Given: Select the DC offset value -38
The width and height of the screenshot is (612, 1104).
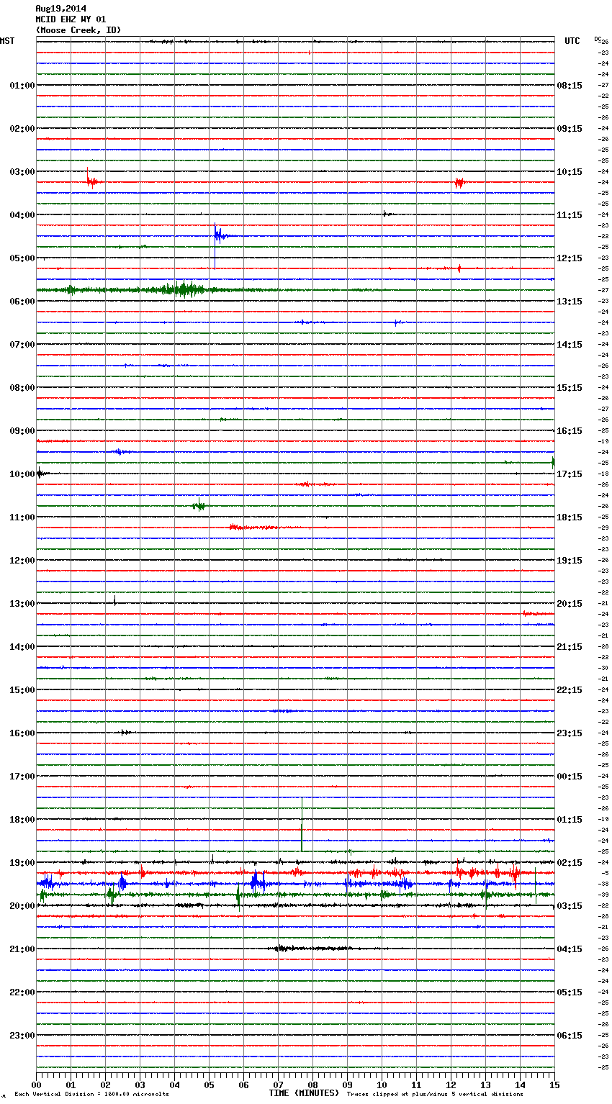Looking at the screenshot, I should [x=603, y=884].
